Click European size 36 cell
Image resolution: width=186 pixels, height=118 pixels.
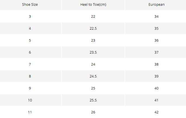(156, 40)
